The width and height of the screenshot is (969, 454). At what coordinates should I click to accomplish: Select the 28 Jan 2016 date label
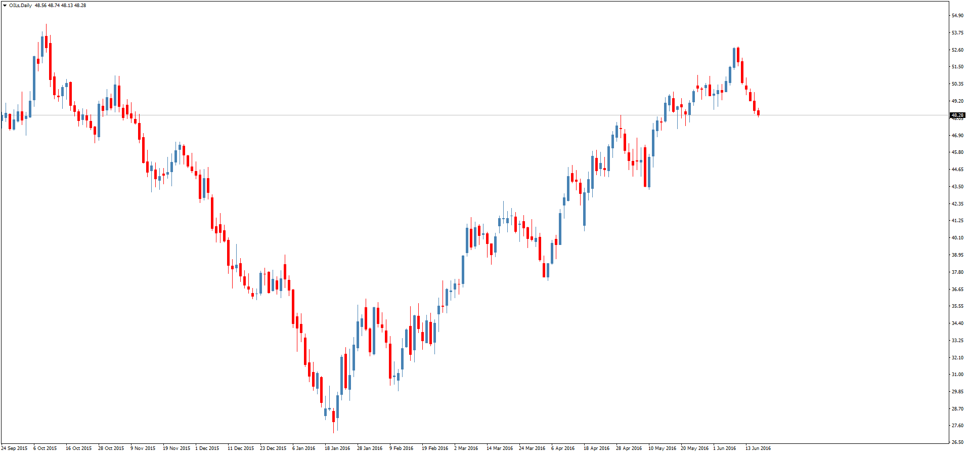(x=370, y=448)
